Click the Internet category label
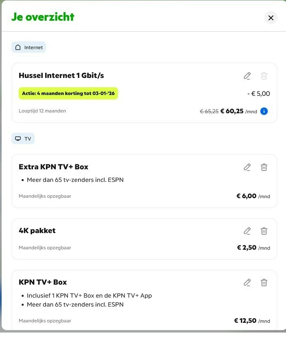The image size is (286, 337). click(33, 48)
